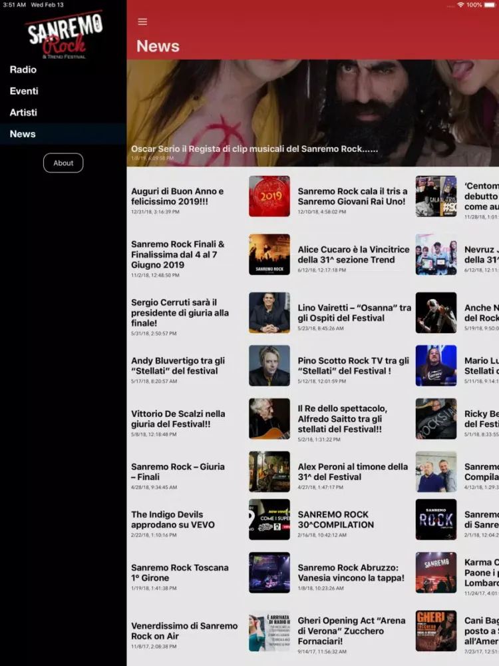Open 'Vittorio De Scalzi nella giuria' article
Image resolution: width=499 pixels, height=666 pixels.
click(178, 419)
